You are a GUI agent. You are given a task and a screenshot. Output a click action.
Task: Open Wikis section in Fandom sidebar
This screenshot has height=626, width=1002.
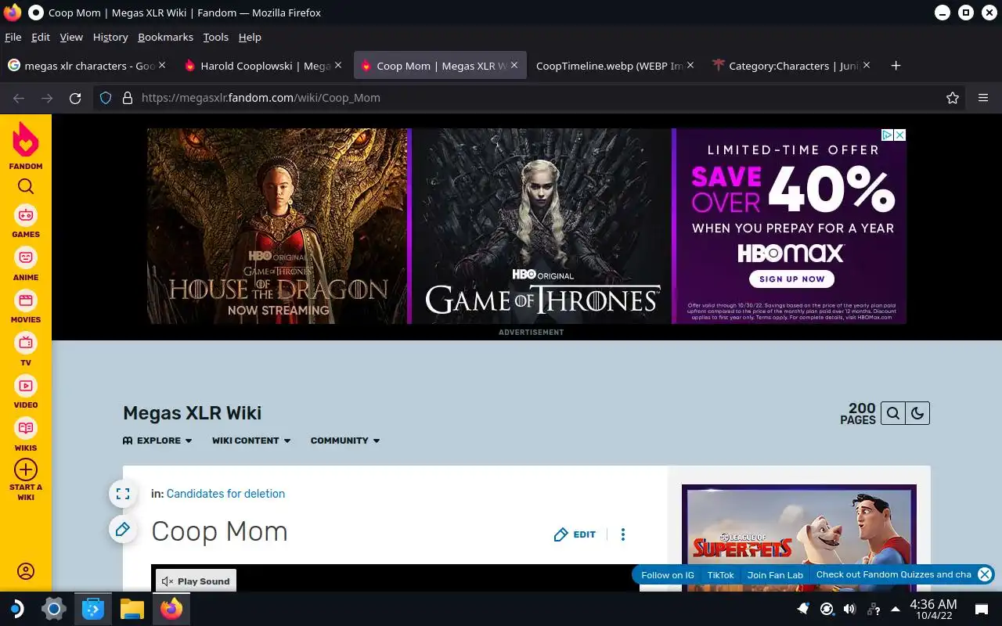point(26,435)
